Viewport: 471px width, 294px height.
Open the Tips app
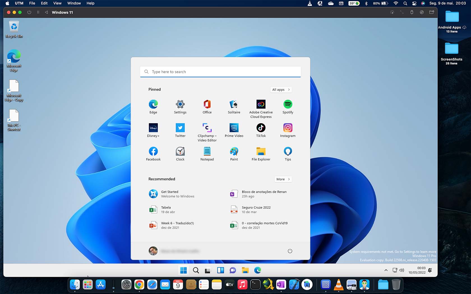coord(288,154)
